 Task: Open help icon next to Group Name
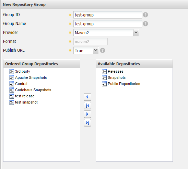[x=145, y=24]
